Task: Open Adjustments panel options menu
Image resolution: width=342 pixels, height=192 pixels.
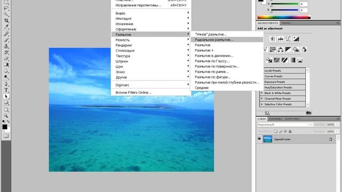Action: coord(338,23)
